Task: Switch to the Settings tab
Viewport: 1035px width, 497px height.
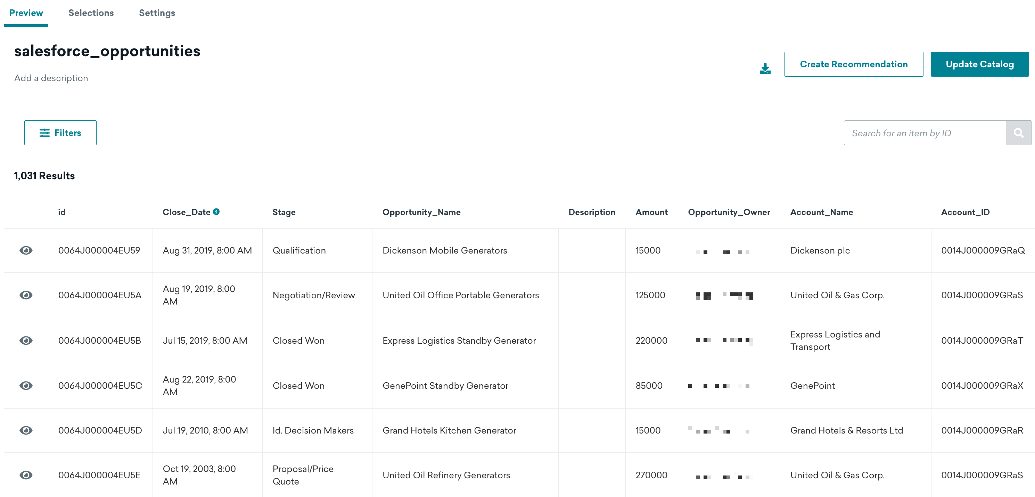Action: (156, 12)
